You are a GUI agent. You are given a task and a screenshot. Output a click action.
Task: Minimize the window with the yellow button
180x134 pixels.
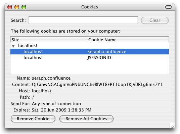[x=17, y=7]
